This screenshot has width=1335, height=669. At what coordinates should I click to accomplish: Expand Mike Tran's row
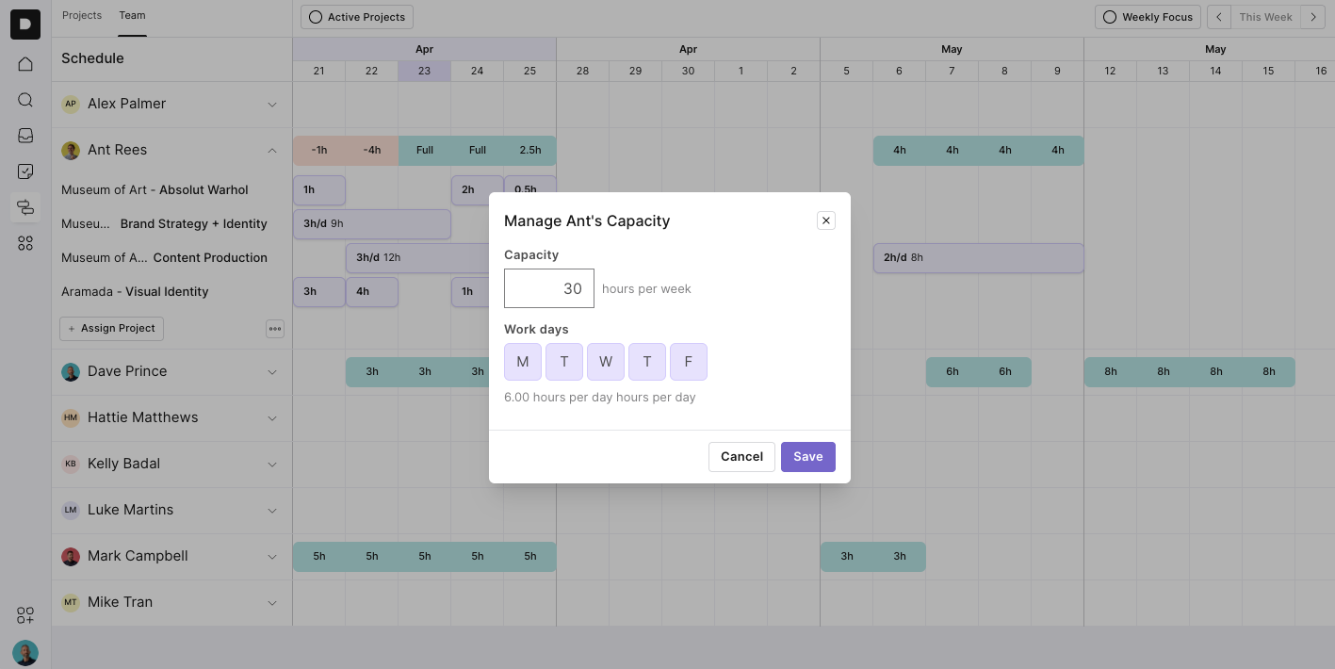point(272,603)
